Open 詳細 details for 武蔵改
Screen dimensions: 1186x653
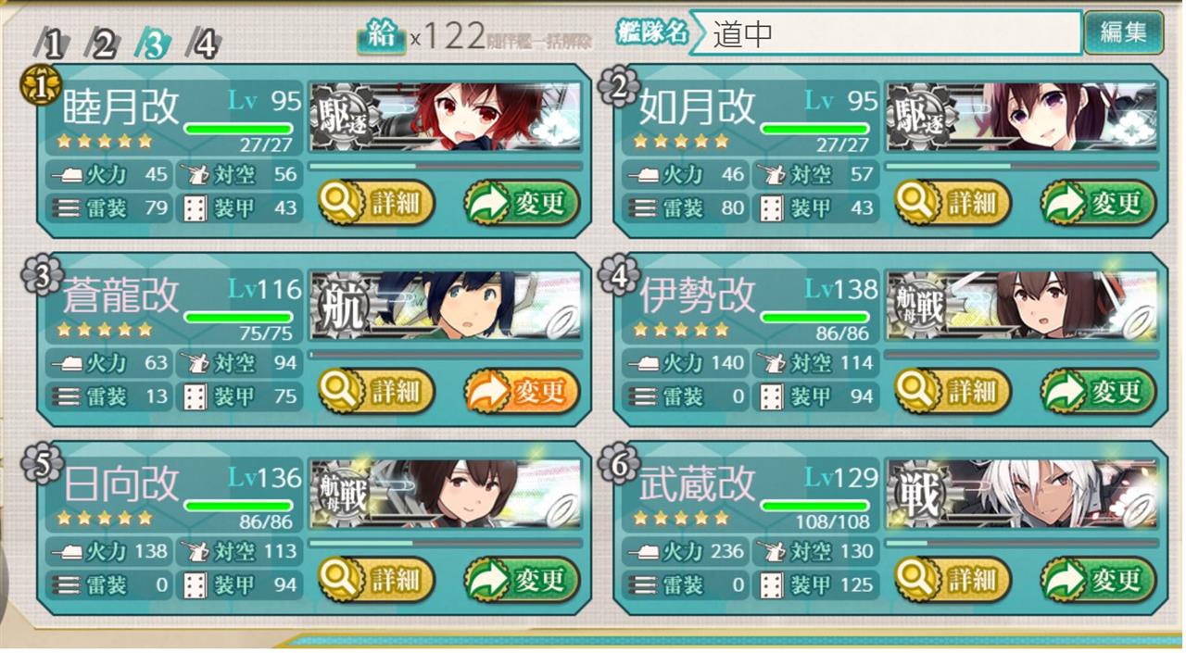[x=953, y=580]
